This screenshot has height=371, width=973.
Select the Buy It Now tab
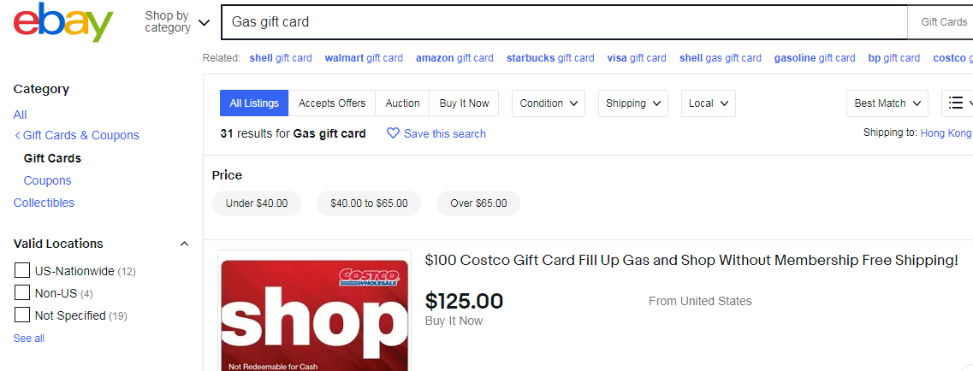click(464, 103)
